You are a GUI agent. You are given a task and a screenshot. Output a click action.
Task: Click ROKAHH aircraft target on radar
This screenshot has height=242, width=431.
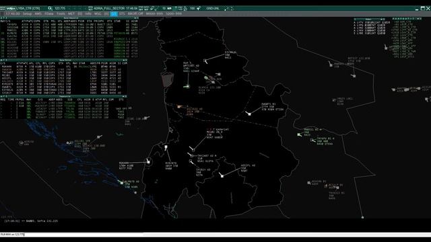coord(148,162)
